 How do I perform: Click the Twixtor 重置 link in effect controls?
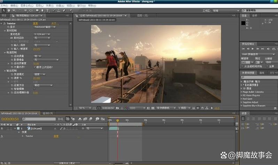(36, 23)
